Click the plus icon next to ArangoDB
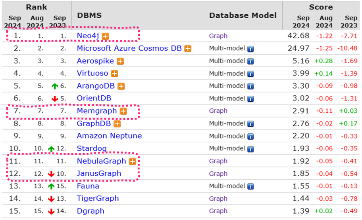Image resolution: width=362 pixels, height=220 pixels. point(121,86)
